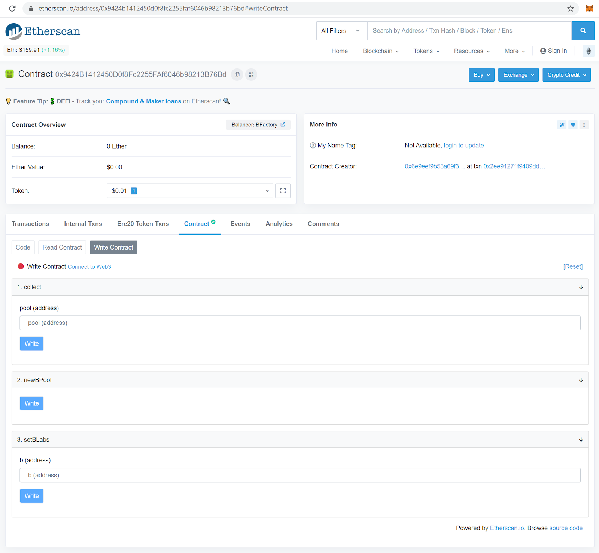Open the Buy dropdown

click(x=481, y=75)
